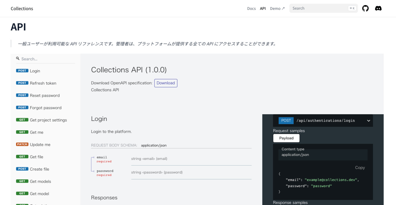Viewport: 396px width, 205px height.
Task: Click the email schema property
Action: [102, 157]
